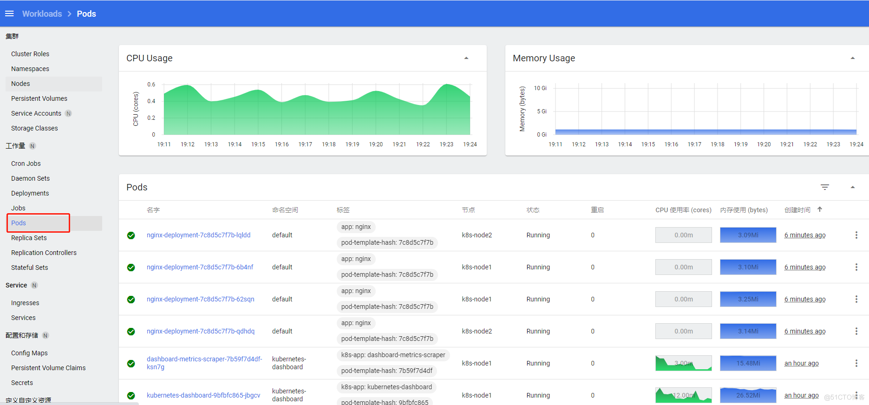Viewport: 869px width, 405px height.
Task: Click 'an hour ago' for metrics-scraper pod
Action: click(801, 363)
